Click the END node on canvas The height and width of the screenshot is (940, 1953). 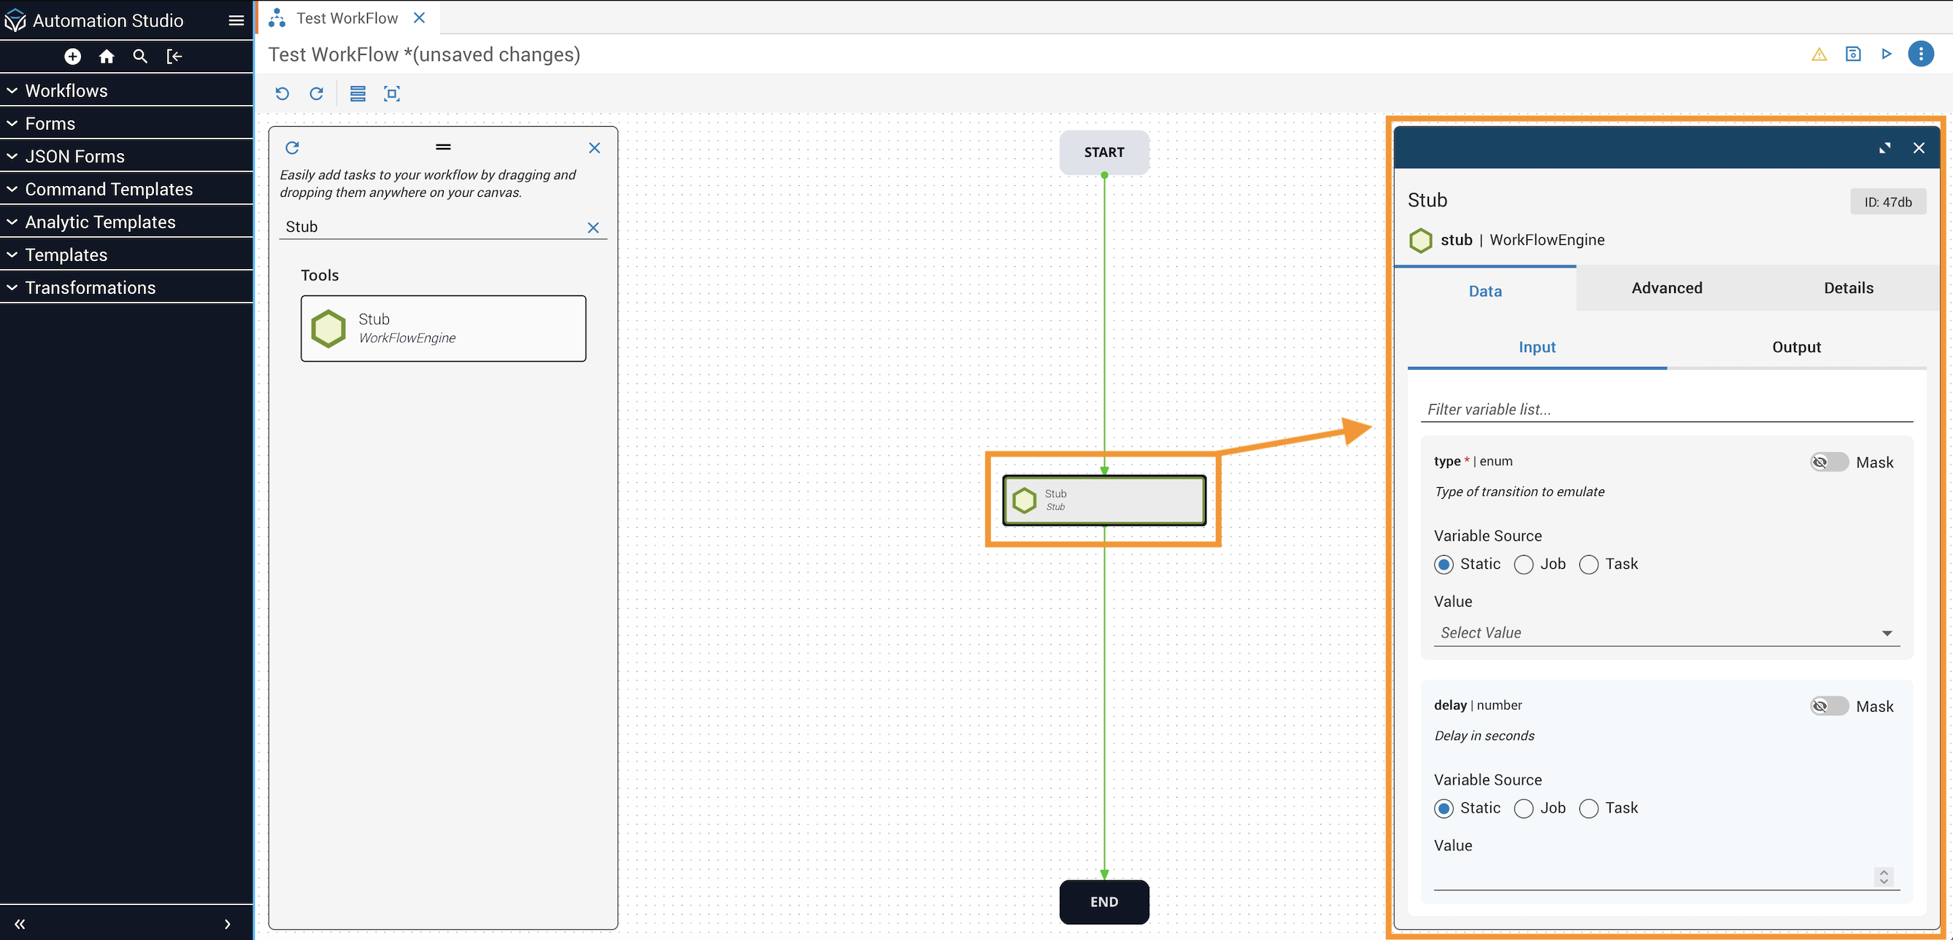coord(1103,901)
